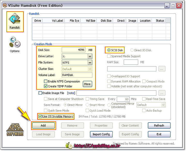186x151 pixels.
Task: Open the File System dropdown
Action: (x=90, y=62)
